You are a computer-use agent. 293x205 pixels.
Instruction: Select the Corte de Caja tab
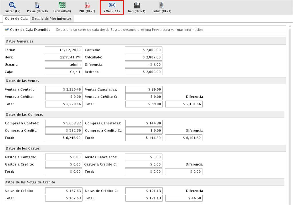tap(16, 19)
